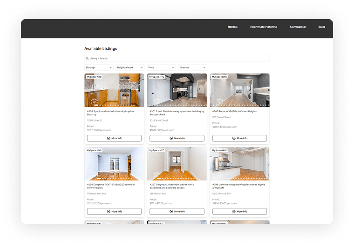Expand the Borough dropdown
Viewport: 354px width, 247px height.
99,67
